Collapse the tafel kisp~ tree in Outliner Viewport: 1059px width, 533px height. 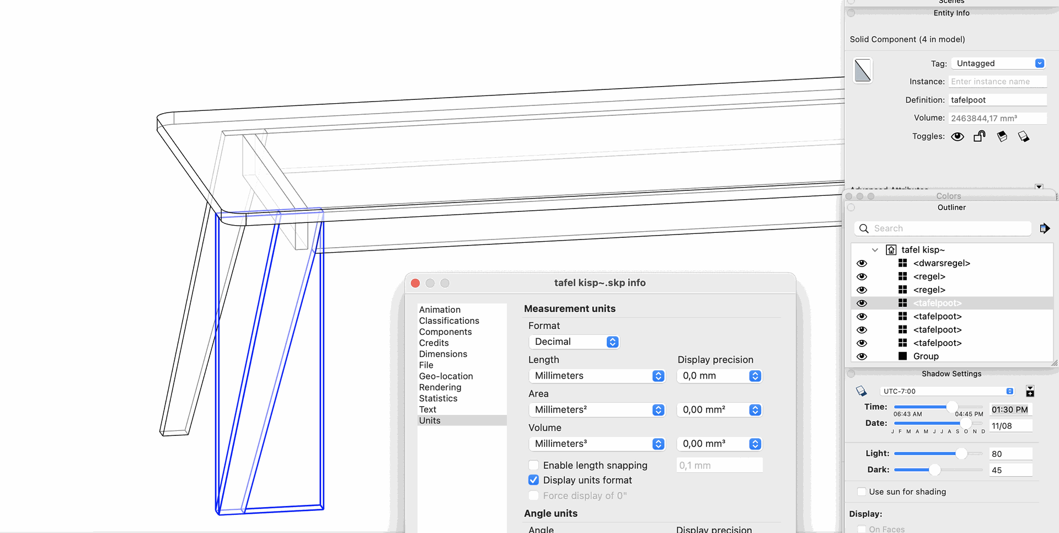pyautogui.click(x=875, y=250)
